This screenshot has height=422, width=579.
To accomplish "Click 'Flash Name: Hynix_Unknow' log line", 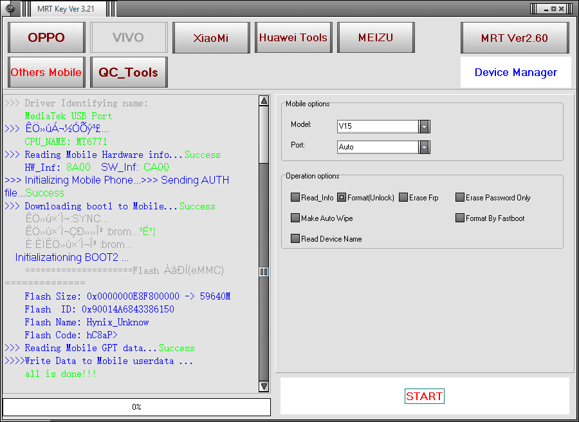I will pyautogui.click(x=87, y=322).
